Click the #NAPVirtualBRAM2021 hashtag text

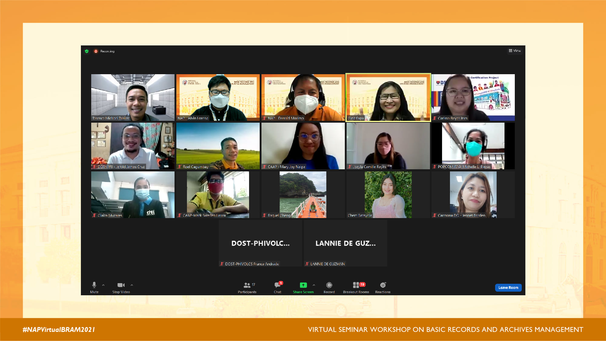coord(59,329)
